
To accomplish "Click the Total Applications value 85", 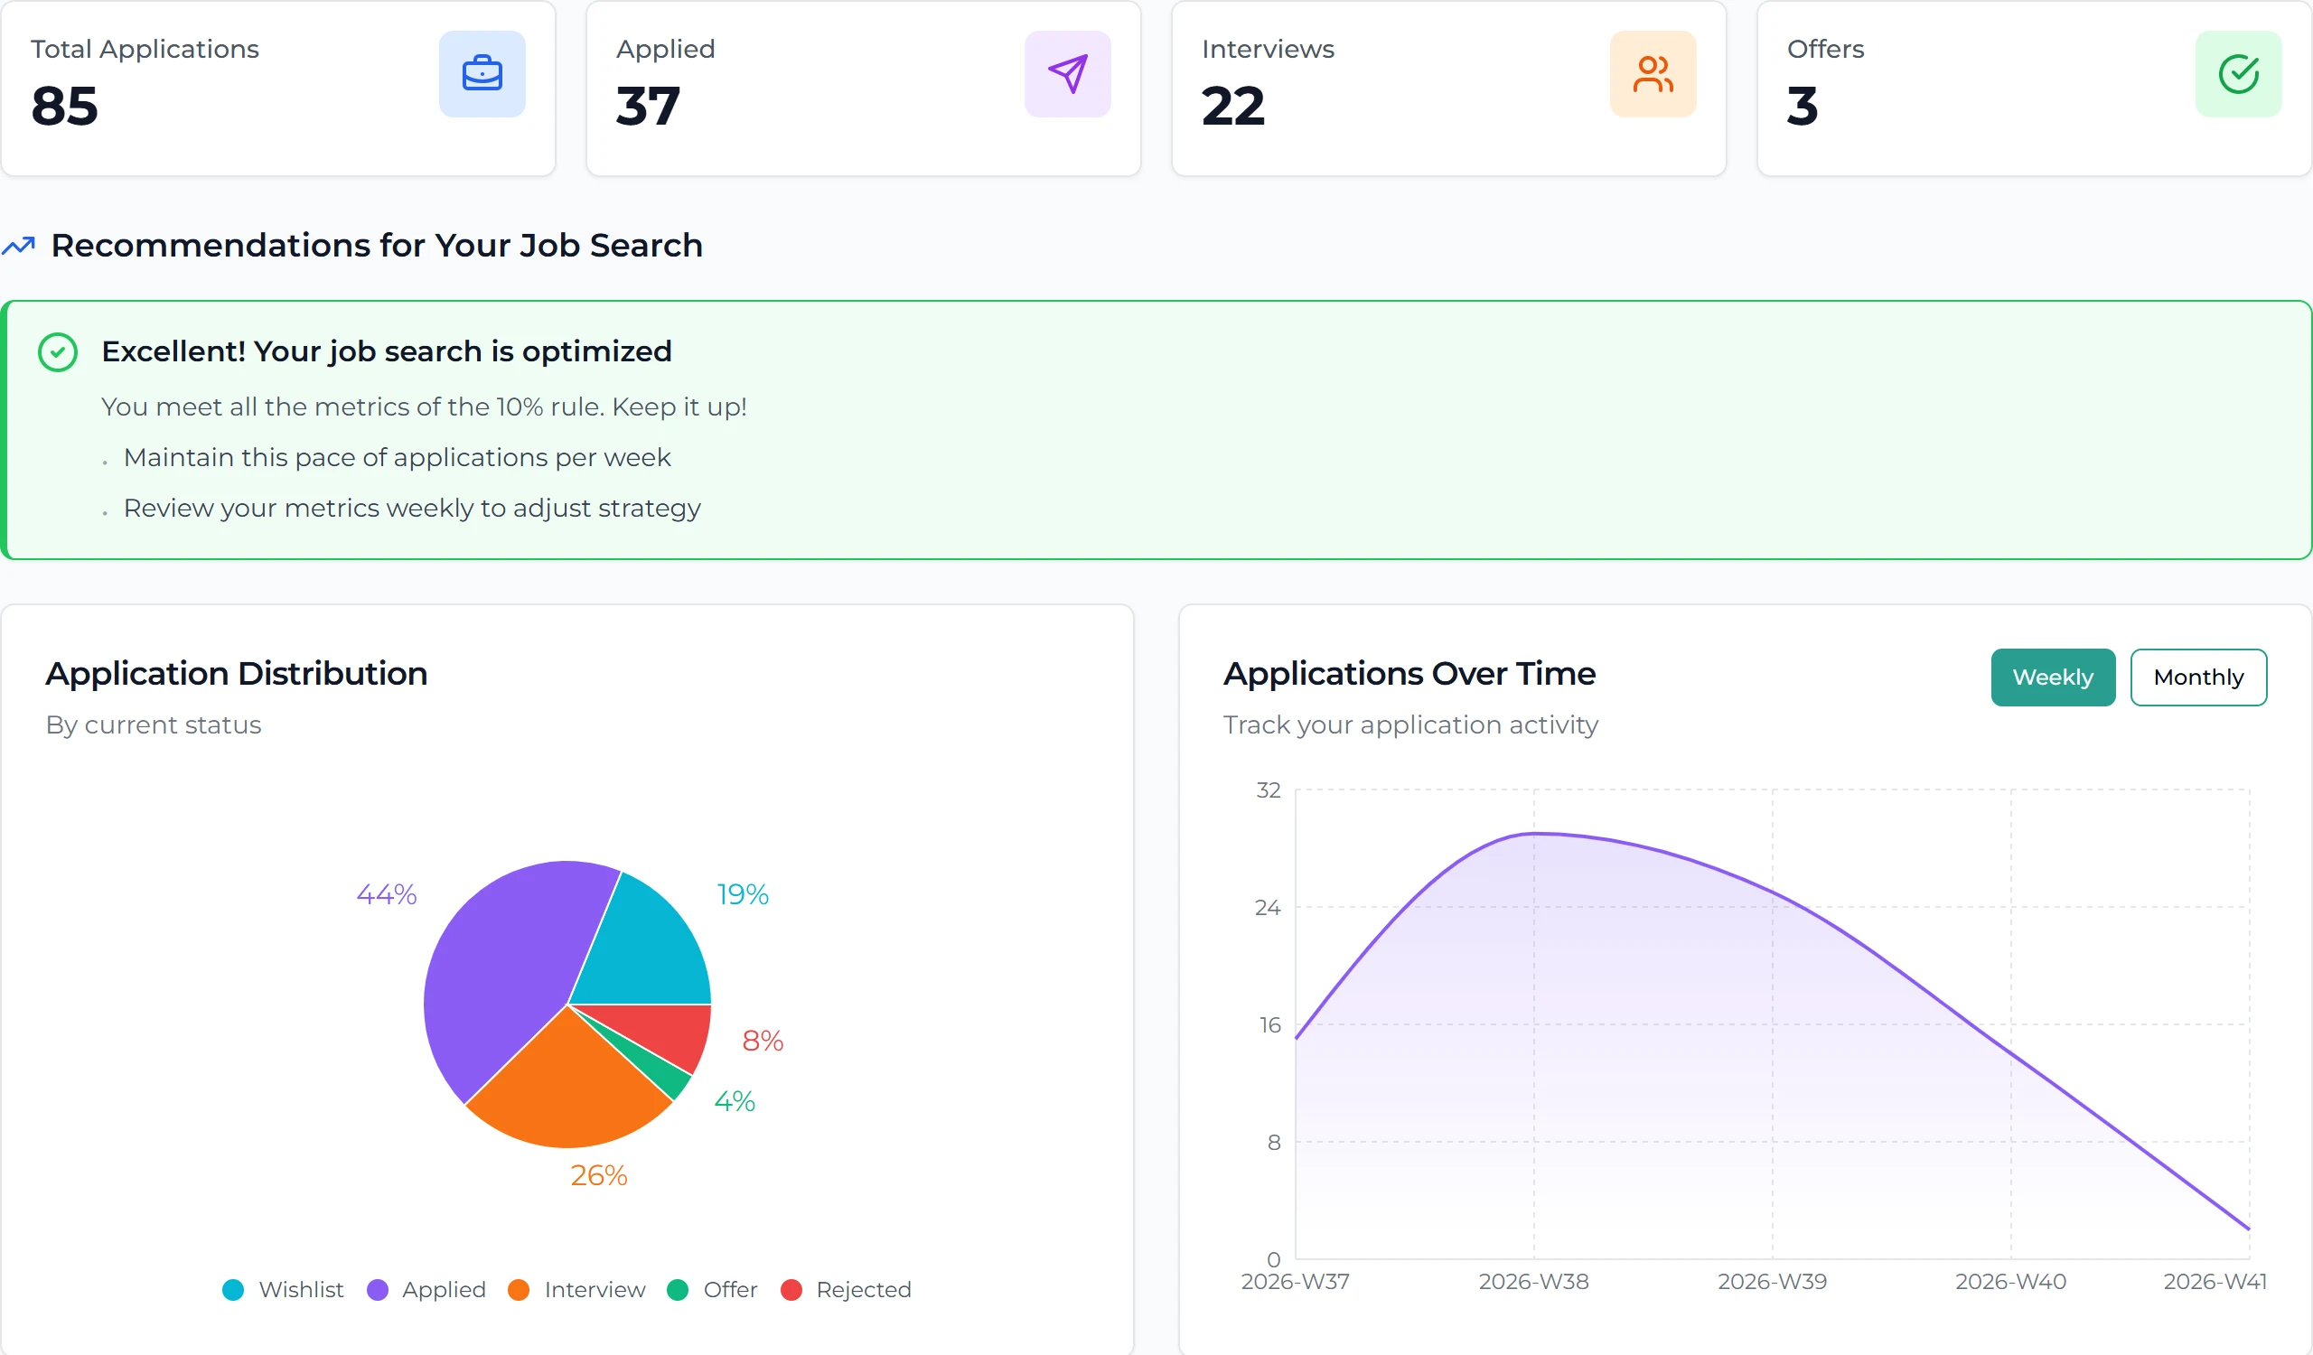I will (64, 106).
